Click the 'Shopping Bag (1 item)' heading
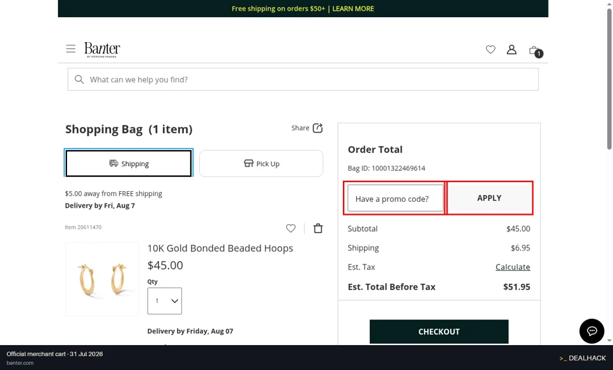 click(129, 130)
